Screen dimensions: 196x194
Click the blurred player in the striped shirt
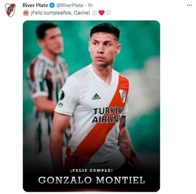(47, 80)
